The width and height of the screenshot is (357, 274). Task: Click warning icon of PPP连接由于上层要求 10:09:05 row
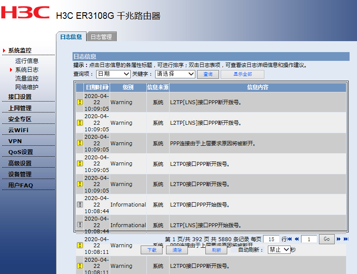click(x=80, y=143)
